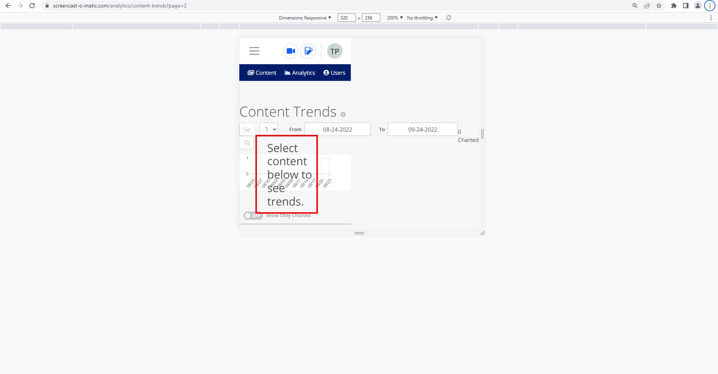Toggle DevTools panel layout icon
718x374 pixels.
[686, 6]
